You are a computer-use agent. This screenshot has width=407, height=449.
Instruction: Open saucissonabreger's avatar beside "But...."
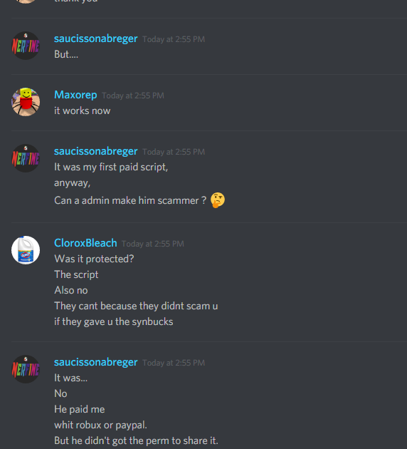coord(26,46)
